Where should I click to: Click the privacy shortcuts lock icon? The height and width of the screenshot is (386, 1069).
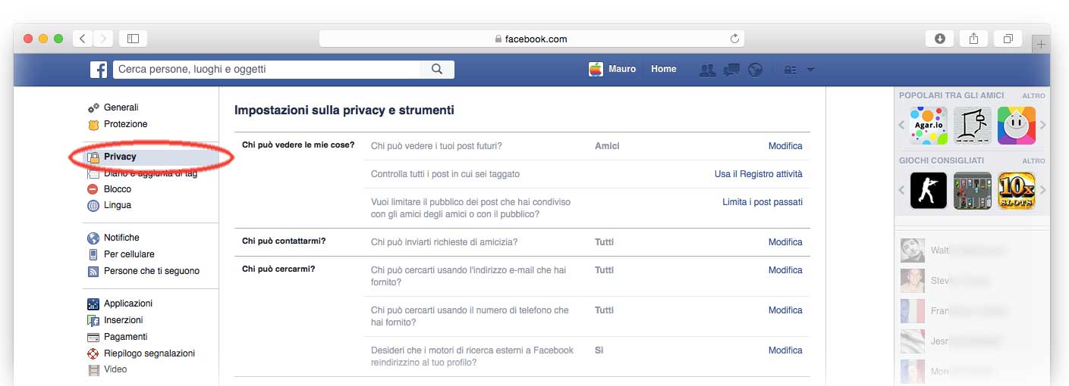[791, 70]
